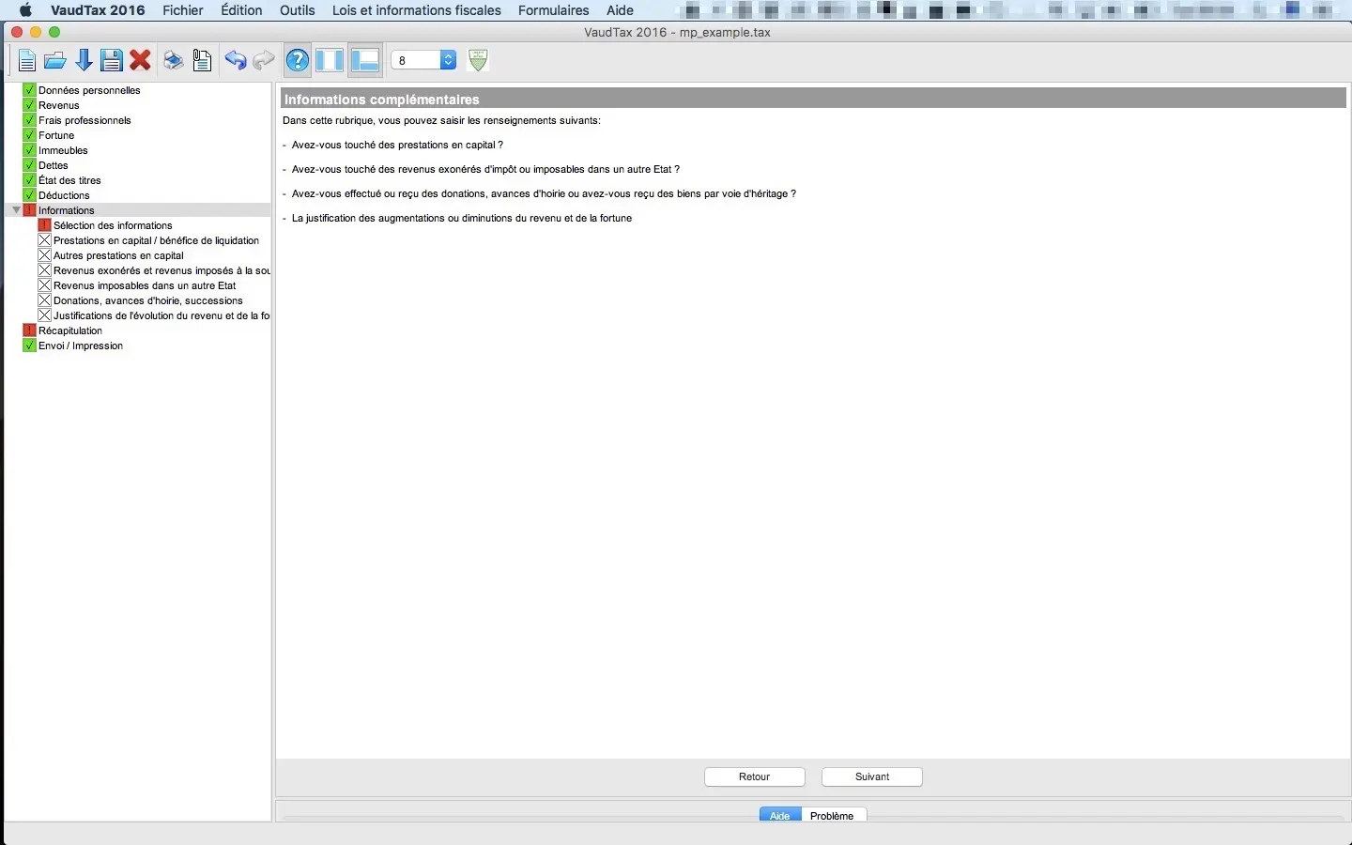Screen dimensions: 1352x845
Task: Select the Informations tree node
Action: 67,210
